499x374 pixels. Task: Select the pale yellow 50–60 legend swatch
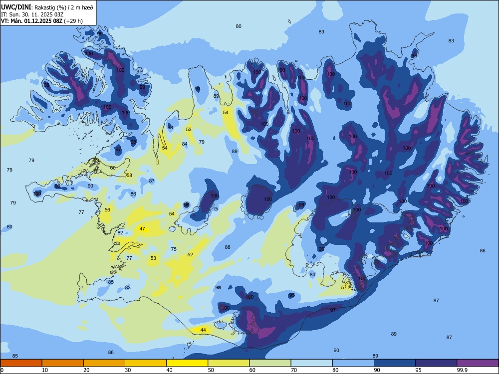pos(229,363)
